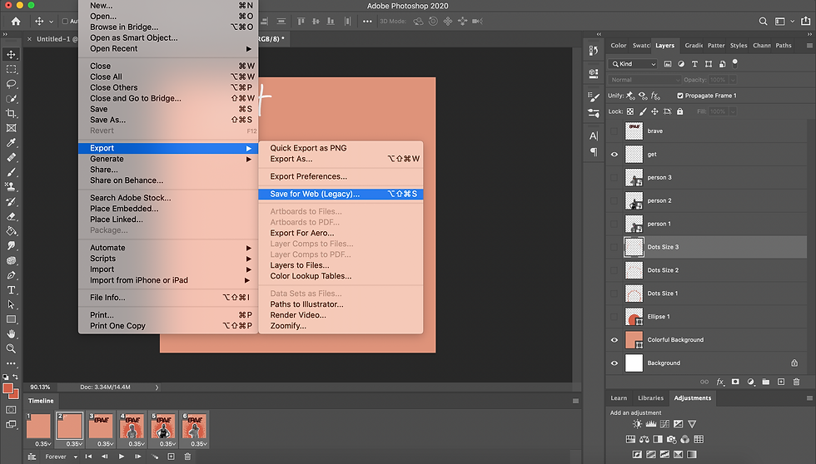The width and height of the screenshot is (816, 464).
Task: Choose Save As... in File menu
Action: 168,120
